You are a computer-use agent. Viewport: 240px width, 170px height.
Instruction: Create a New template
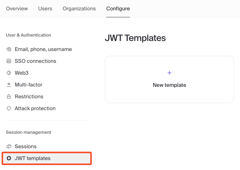coord(169,79)
